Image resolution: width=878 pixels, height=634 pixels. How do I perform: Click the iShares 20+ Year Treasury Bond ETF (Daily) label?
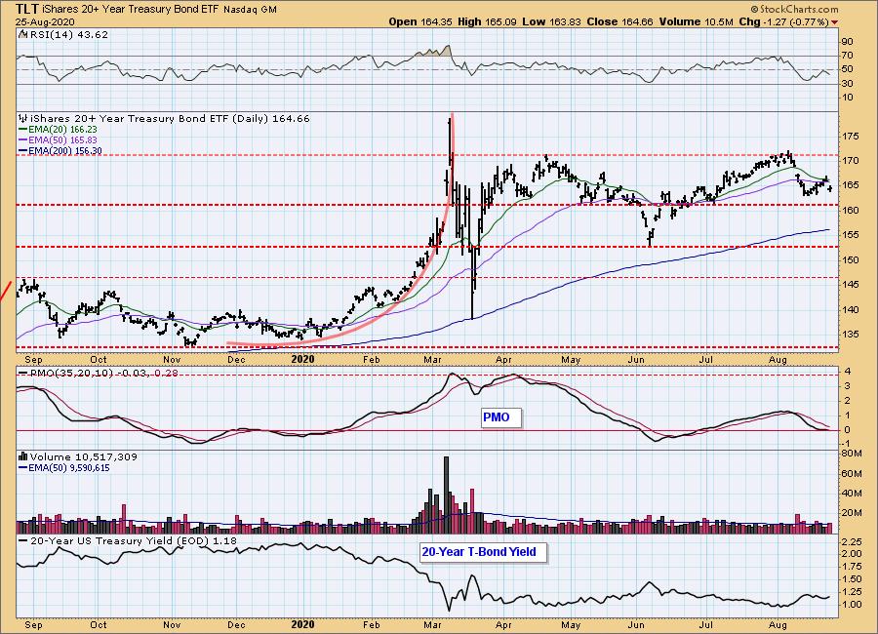click(164, 119)
